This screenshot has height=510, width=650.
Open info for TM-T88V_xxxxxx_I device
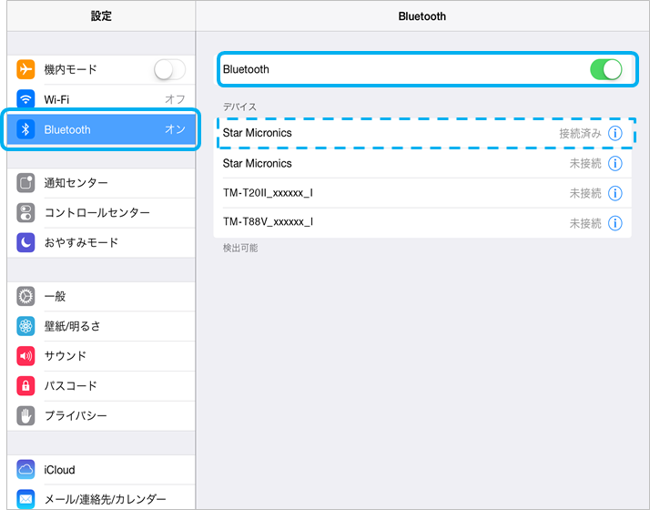(615, 223)
